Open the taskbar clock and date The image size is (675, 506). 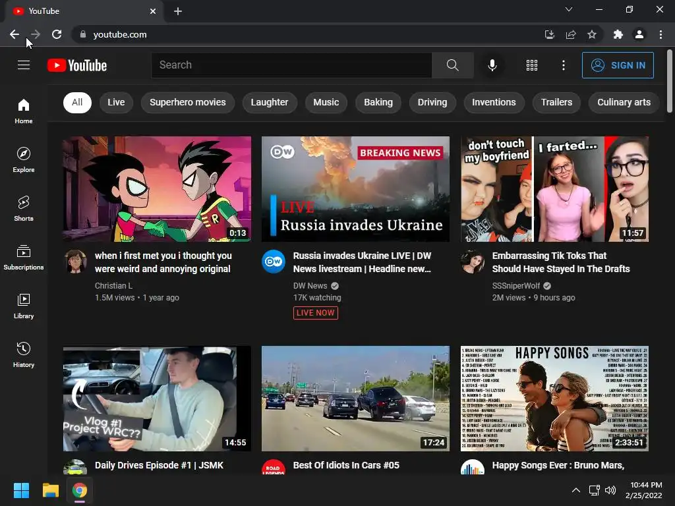click(x=643, y=490)
